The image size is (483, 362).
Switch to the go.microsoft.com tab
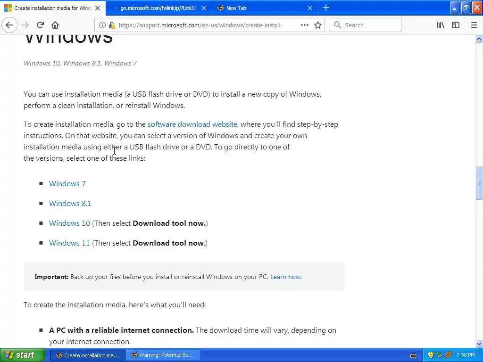click(x=158, y=8)
